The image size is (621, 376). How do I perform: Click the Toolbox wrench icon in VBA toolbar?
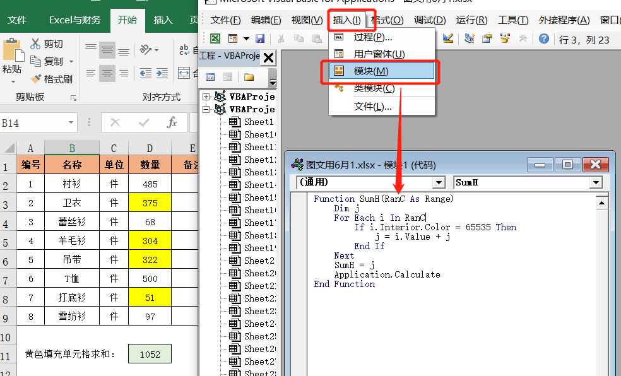[523, 38]
